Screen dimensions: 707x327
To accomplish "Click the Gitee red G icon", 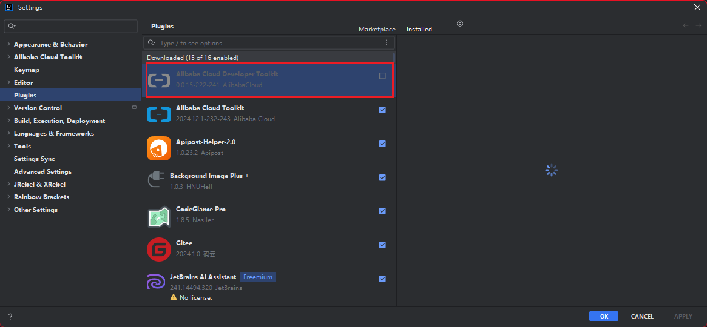I will (x=159, y=249).
